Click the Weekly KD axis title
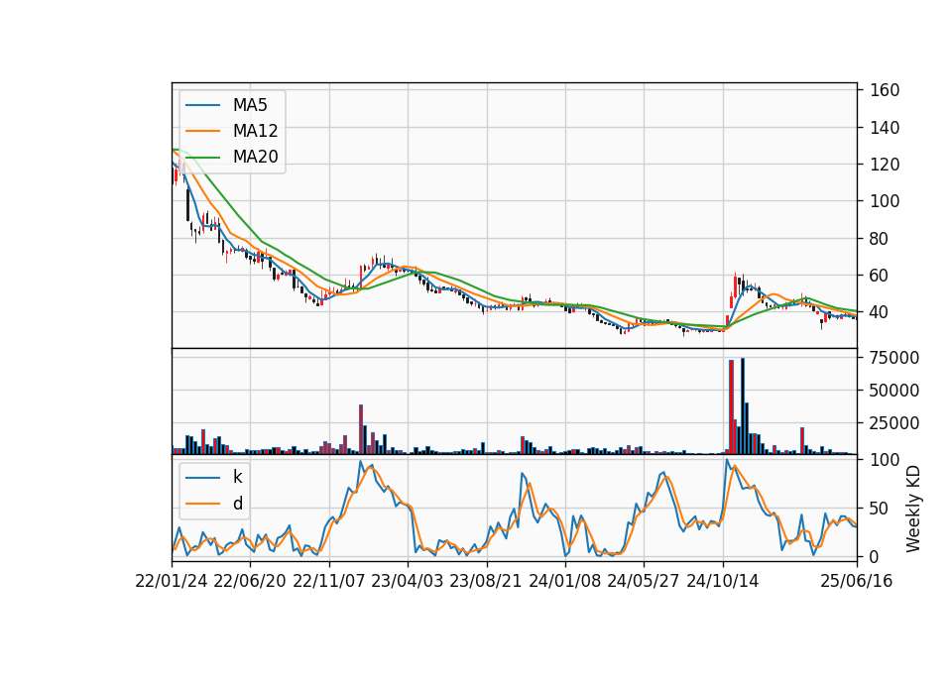This screenshot has height=684, width=952. tap(913, 509)
